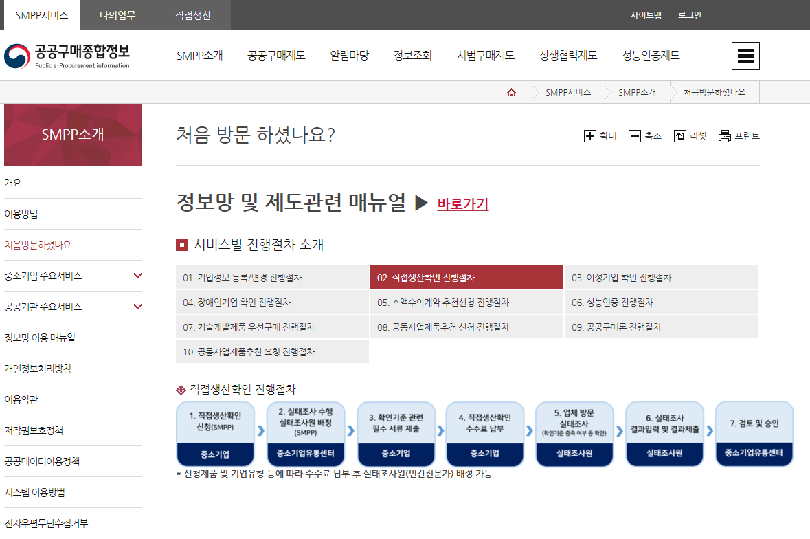Click SMPP서비스 in the breadcrumb

[568, 93]
